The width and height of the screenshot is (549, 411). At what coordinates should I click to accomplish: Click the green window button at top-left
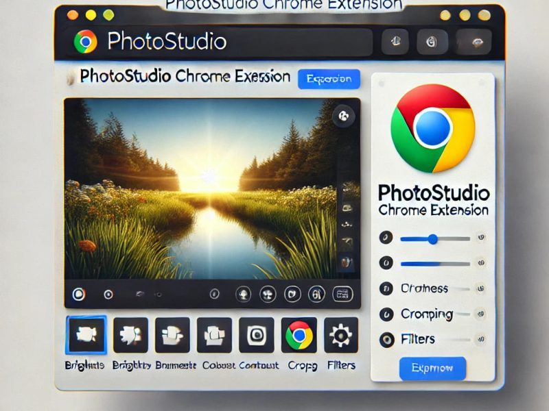pos(108,15)
